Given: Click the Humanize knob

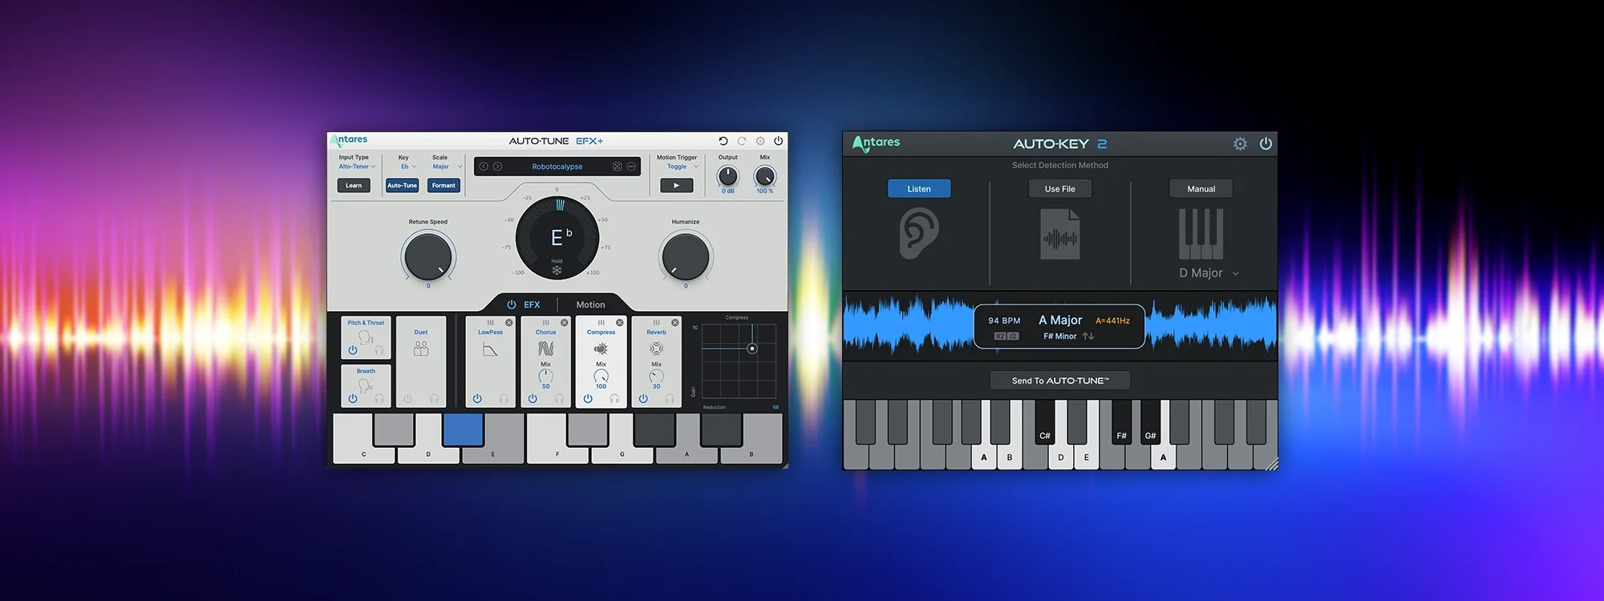Looking at the screenshot, I should 686,256.
